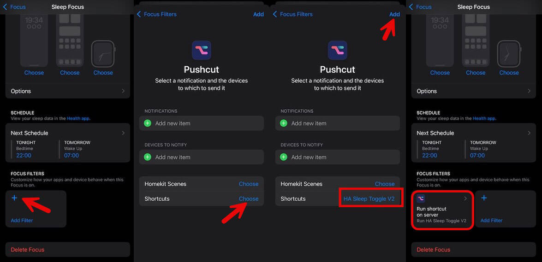Tap Add on screen where Shortcuts shows Choose
Screen dimensions: 542x262
click(x=259, y=14)
